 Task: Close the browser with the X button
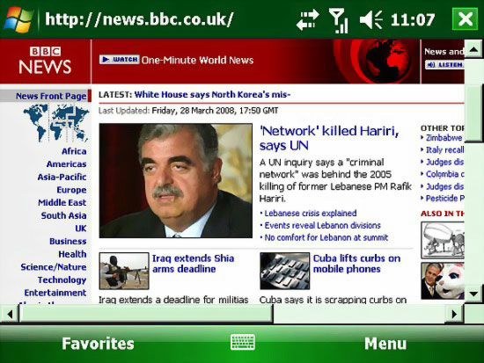(466, 19)
